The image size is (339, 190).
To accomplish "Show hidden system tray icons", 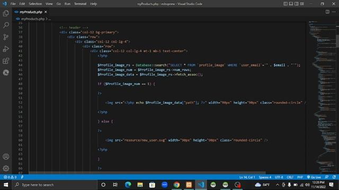I will 277,185.
